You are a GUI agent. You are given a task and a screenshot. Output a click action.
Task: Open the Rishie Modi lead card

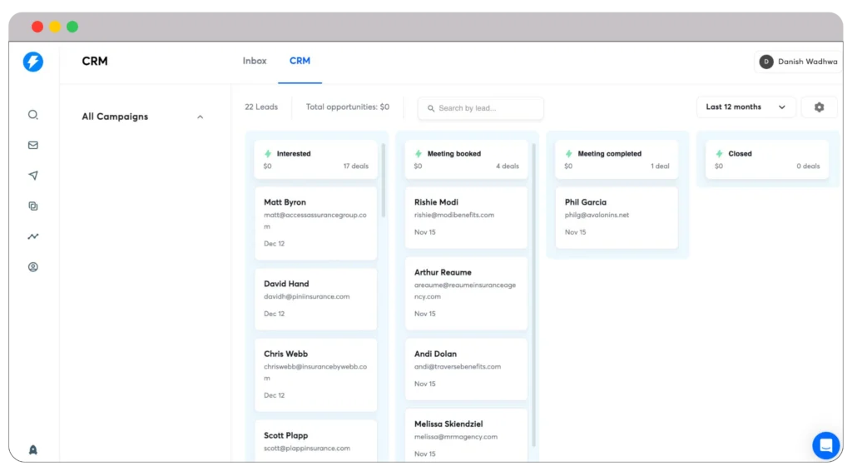point(466,216)
